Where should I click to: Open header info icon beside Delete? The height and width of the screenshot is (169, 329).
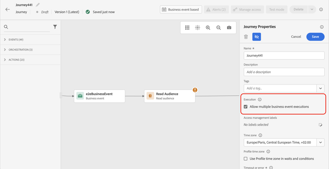pos(321,10)
